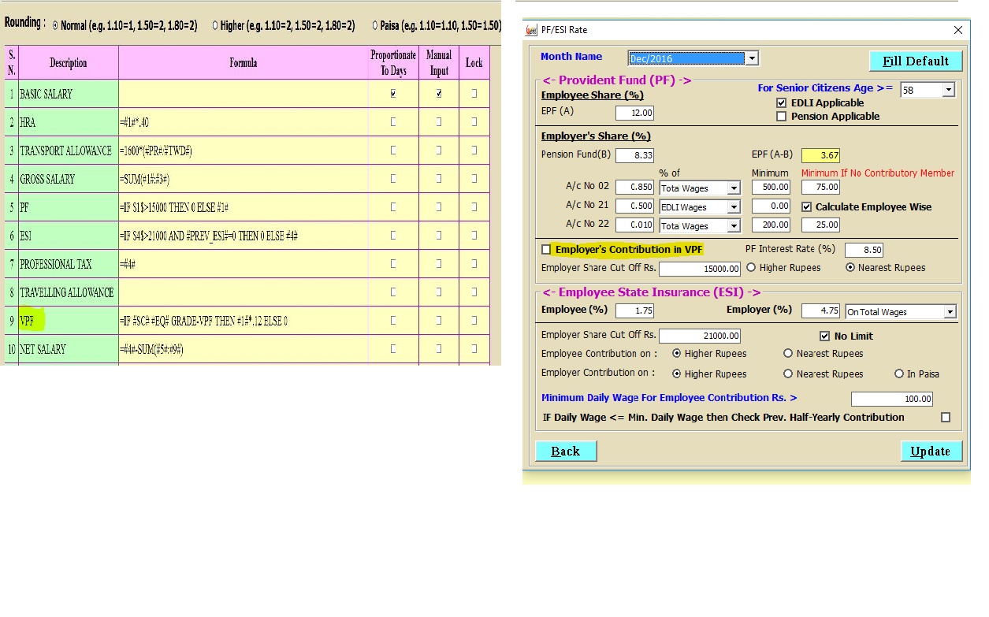The width and height of the screenshot is (989, 617).
Task: Toggle Calculate Employee Wise checkbox
Action: pos(806,207)
